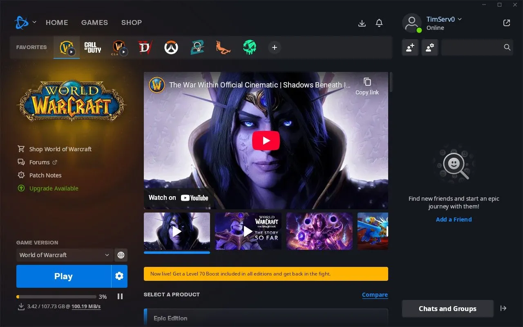This screenshot has height=327, width=523.
Task: Switch to the Shop tab
Action: pyautogui.click(x=132, y=22)
